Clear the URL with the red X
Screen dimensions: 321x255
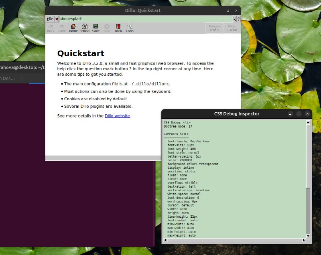tap(57, 19)
